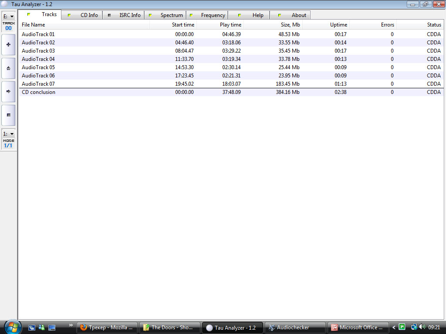Click the Errors column header

(373, 25)
